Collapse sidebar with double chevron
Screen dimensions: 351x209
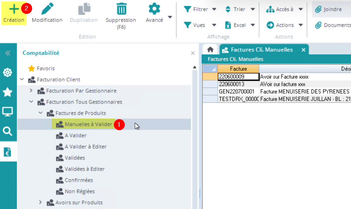[7, 53]
